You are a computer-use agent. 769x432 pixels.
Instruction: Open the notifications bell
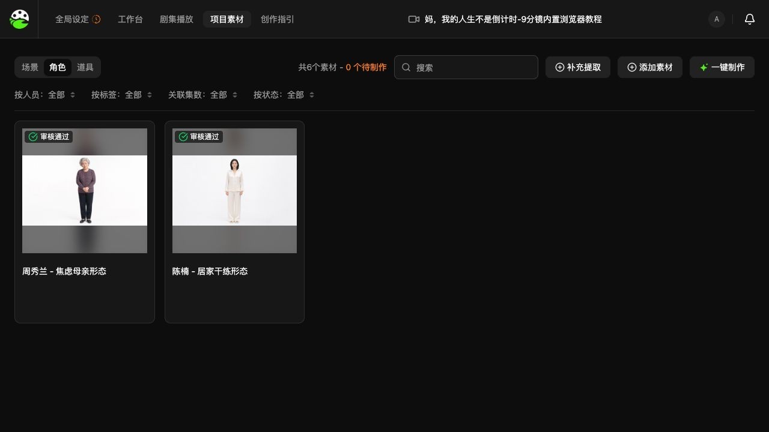[x=750, y=19]
